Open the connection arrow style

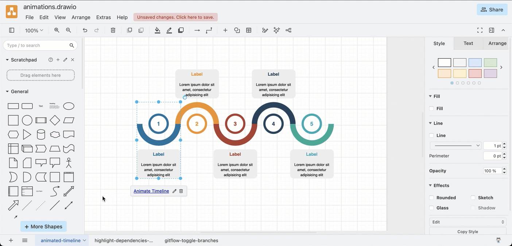click(197, 31)
